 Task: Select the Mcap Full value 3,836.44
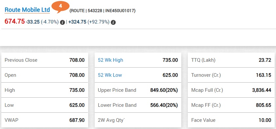[x=262, y=90]
